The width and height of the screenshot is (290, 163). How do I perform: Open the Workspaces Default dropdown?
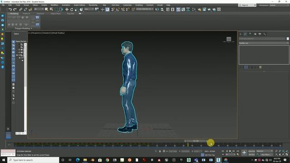coord(279,5)
